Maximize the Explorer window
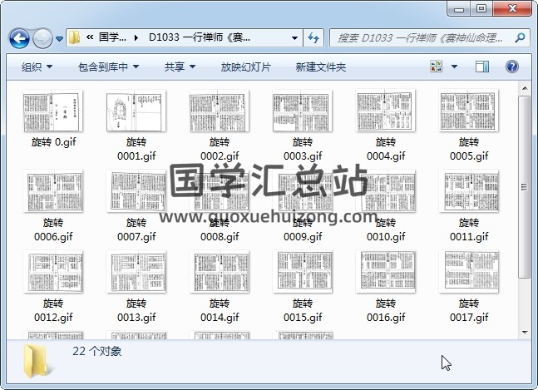538x390 pixels. pyautogui.click(x=481, y=8)
